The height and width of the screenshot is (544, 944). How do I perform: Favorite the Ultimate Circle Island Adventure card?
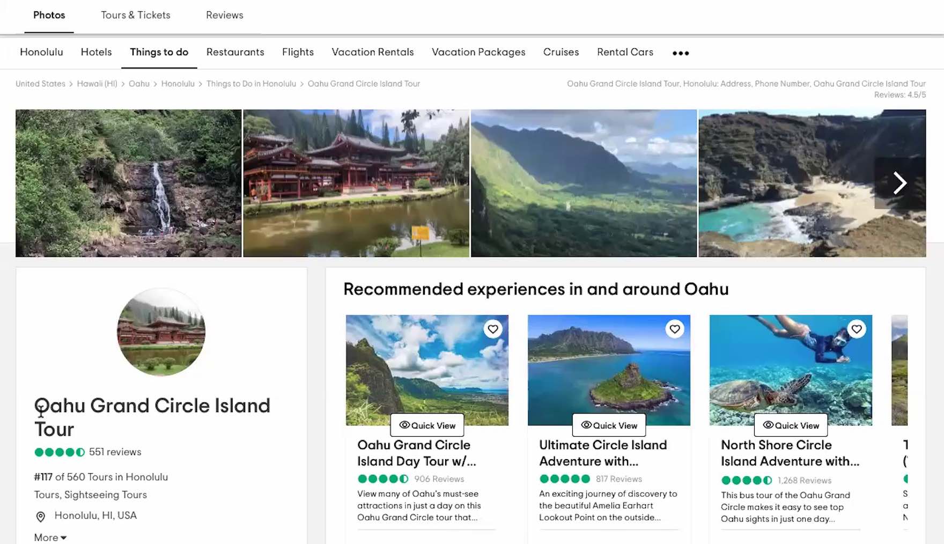(x=675, y=329)
